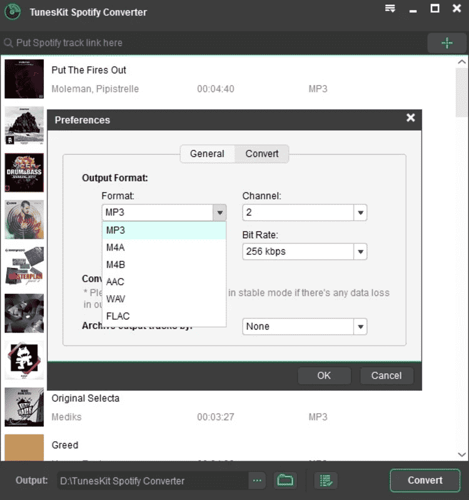Click the 00:03:27 duration text
Viewport: 469px width, 500px height.
(x=216, y=417)
